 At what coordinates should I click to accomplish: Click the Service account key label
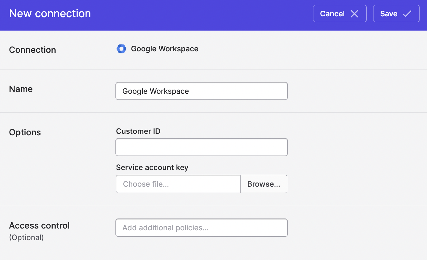tap(152, 167)
